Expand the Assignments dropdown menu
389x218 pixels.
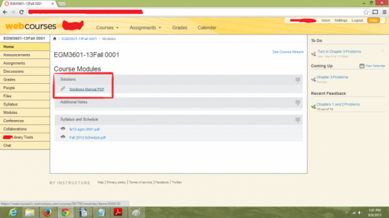tap(145, 27)
